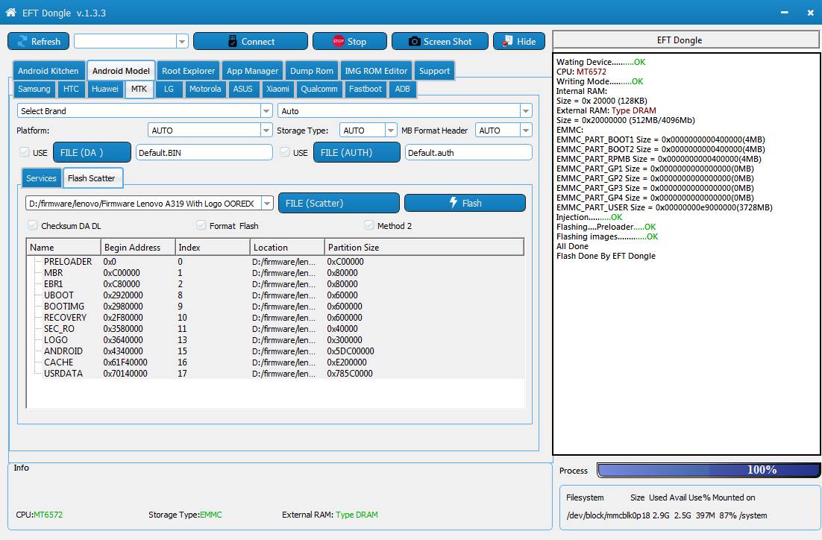Select the Huawei brand tab

click(105, 89)
